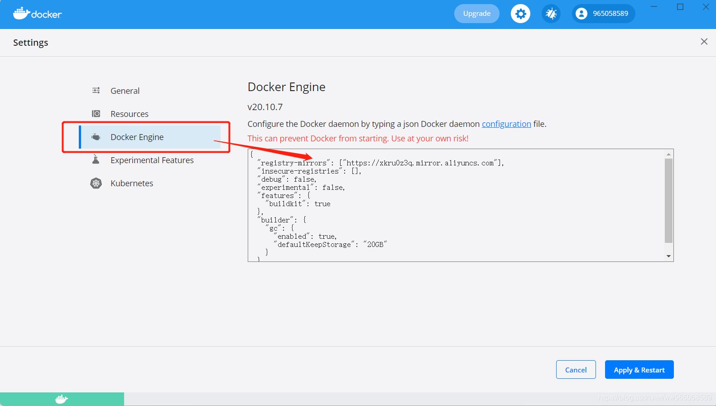This screenshot has width=716, height=406.
Task: Click the "buildkit": true line
Action: point(298,204)
